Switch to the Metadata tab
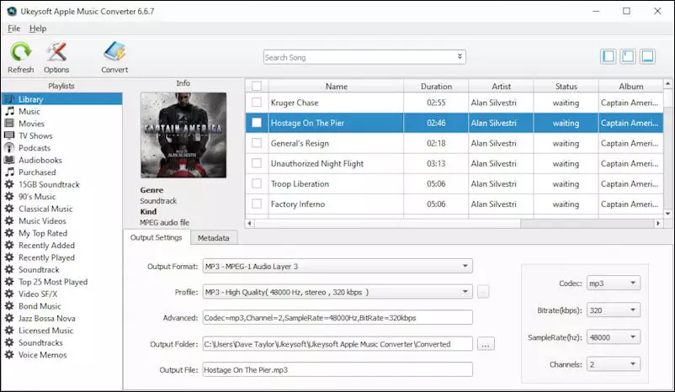Viewport: 675px width, 392px height. 213,238
